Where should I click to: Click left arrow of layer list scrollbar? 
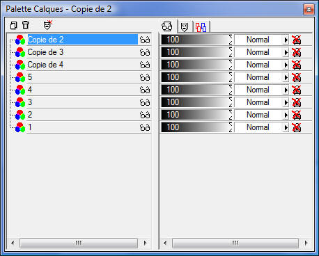13,243
